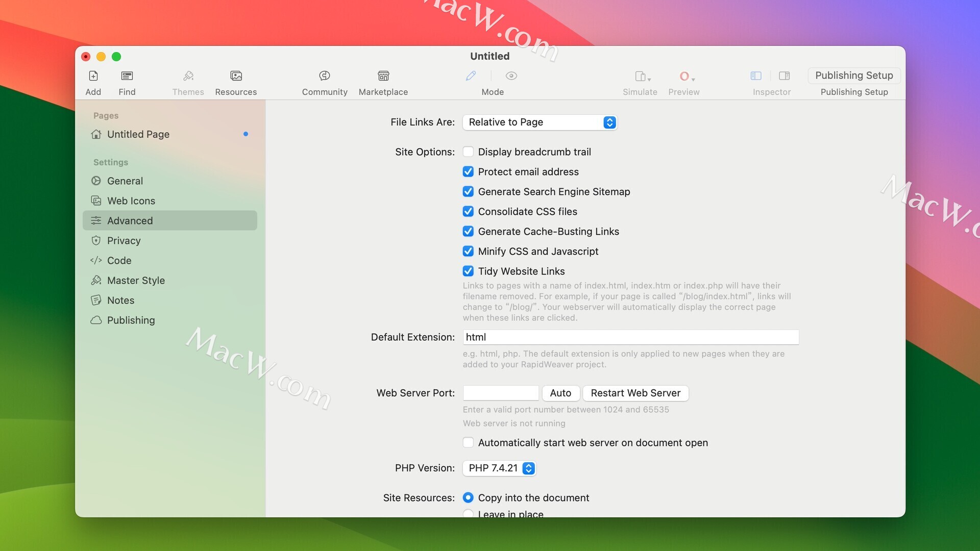Open the browser Preview icon
The width and height of the screenshot is (980, 551).
[x=687, y=77]
